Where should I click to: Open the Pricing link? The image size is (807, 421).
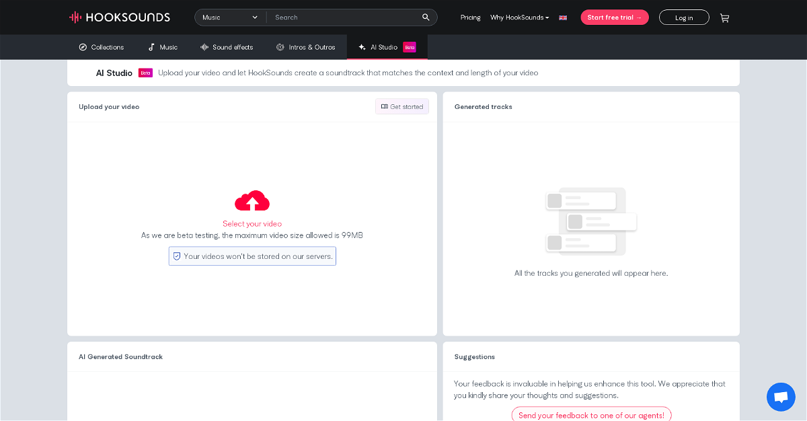click(471, 17)
